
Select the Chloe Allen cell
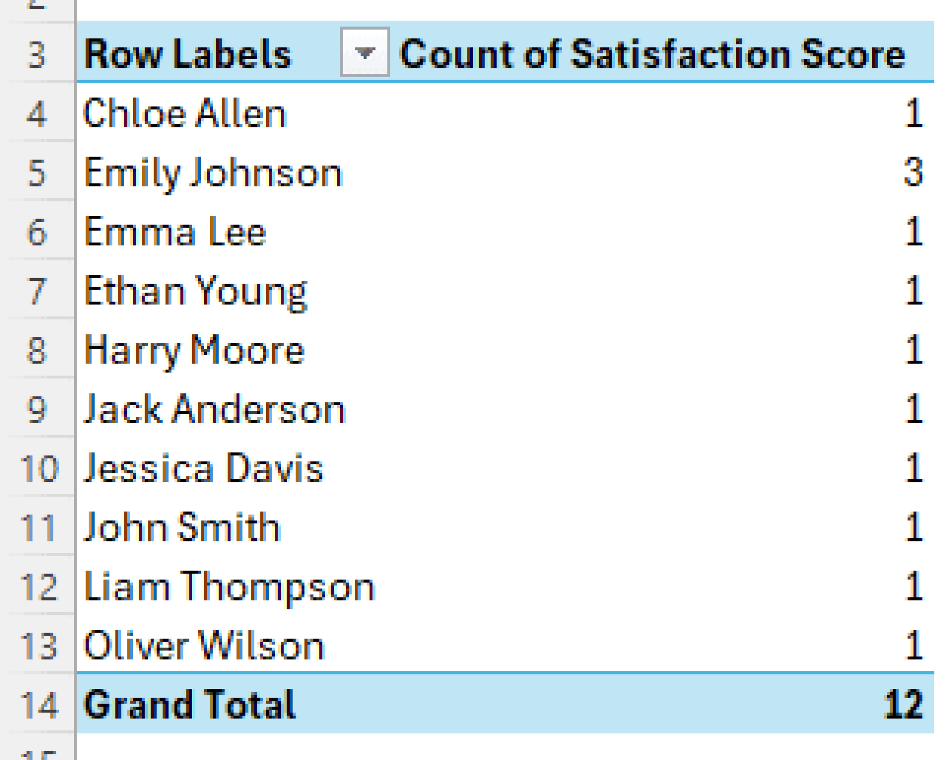click(x=185, y=114)
